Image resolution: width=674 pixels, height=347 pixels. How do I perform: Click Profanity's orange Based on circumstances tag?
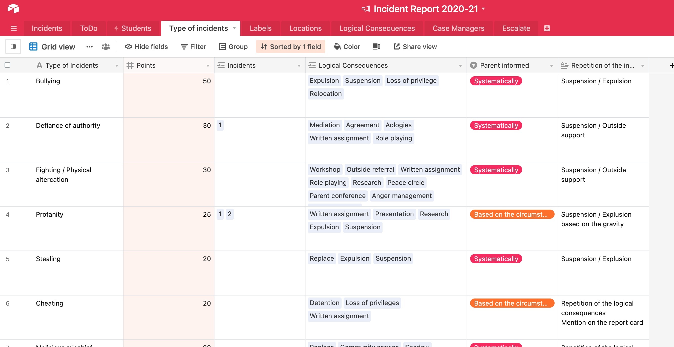click(x=512, y=214)
